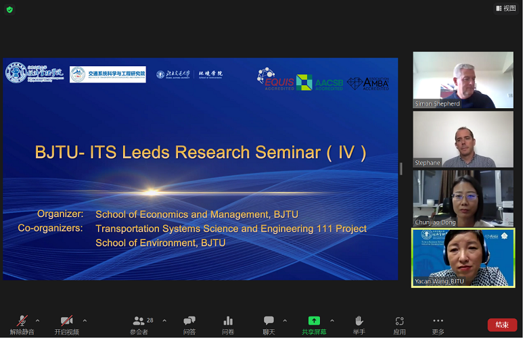Expand participants options arrow

tap(164, 320)
